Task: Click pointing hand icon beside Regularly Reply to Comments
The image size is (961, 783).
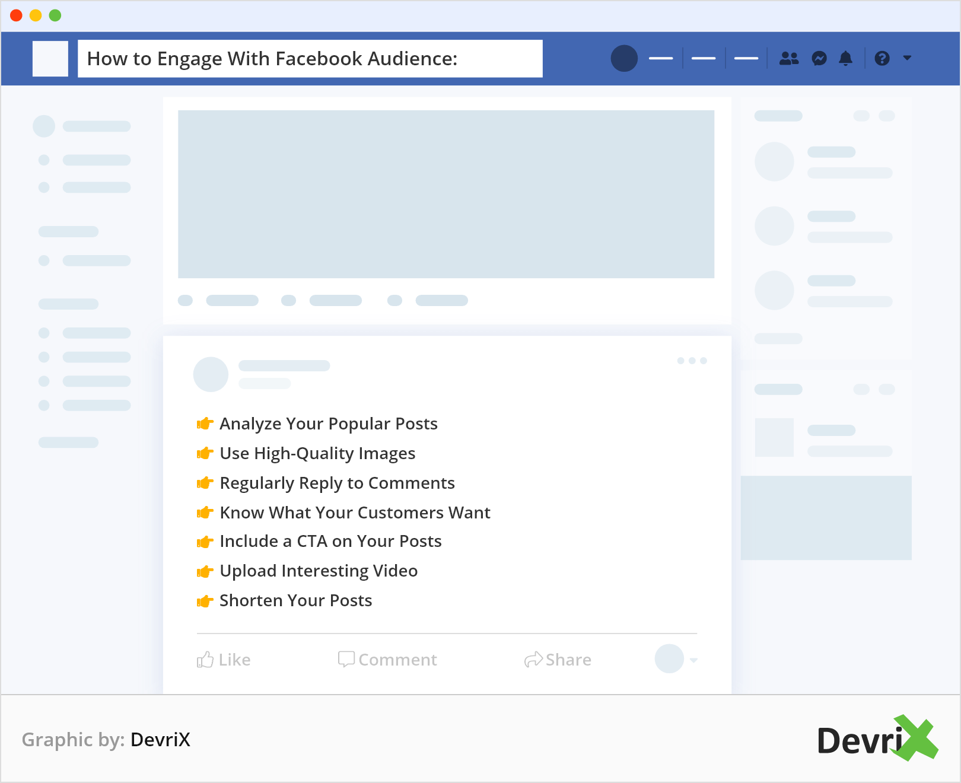Action: coord(205,483)
